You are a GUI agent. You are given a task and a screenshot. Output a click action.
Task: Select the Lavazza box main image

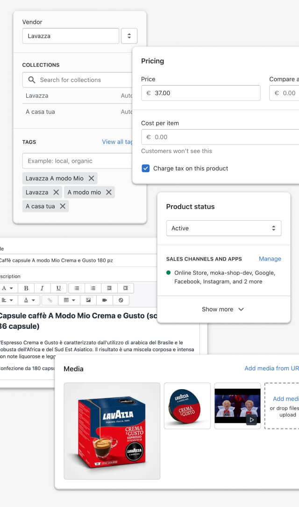click(x=112, y=431)
